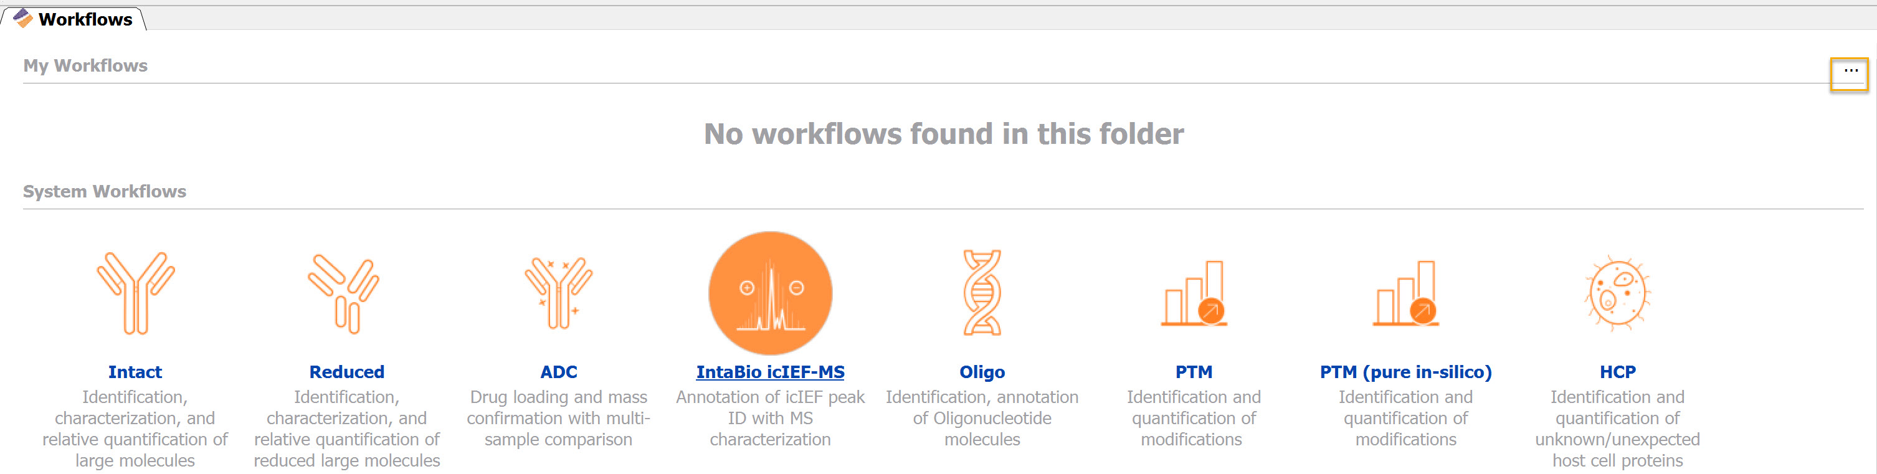Open the ADC antibody-drug conjugate icon
Screen dimensions: 1877x474
(558, 293)
